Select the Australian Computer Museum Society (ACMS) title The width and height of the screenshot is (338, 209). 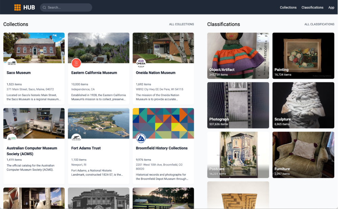32,151
